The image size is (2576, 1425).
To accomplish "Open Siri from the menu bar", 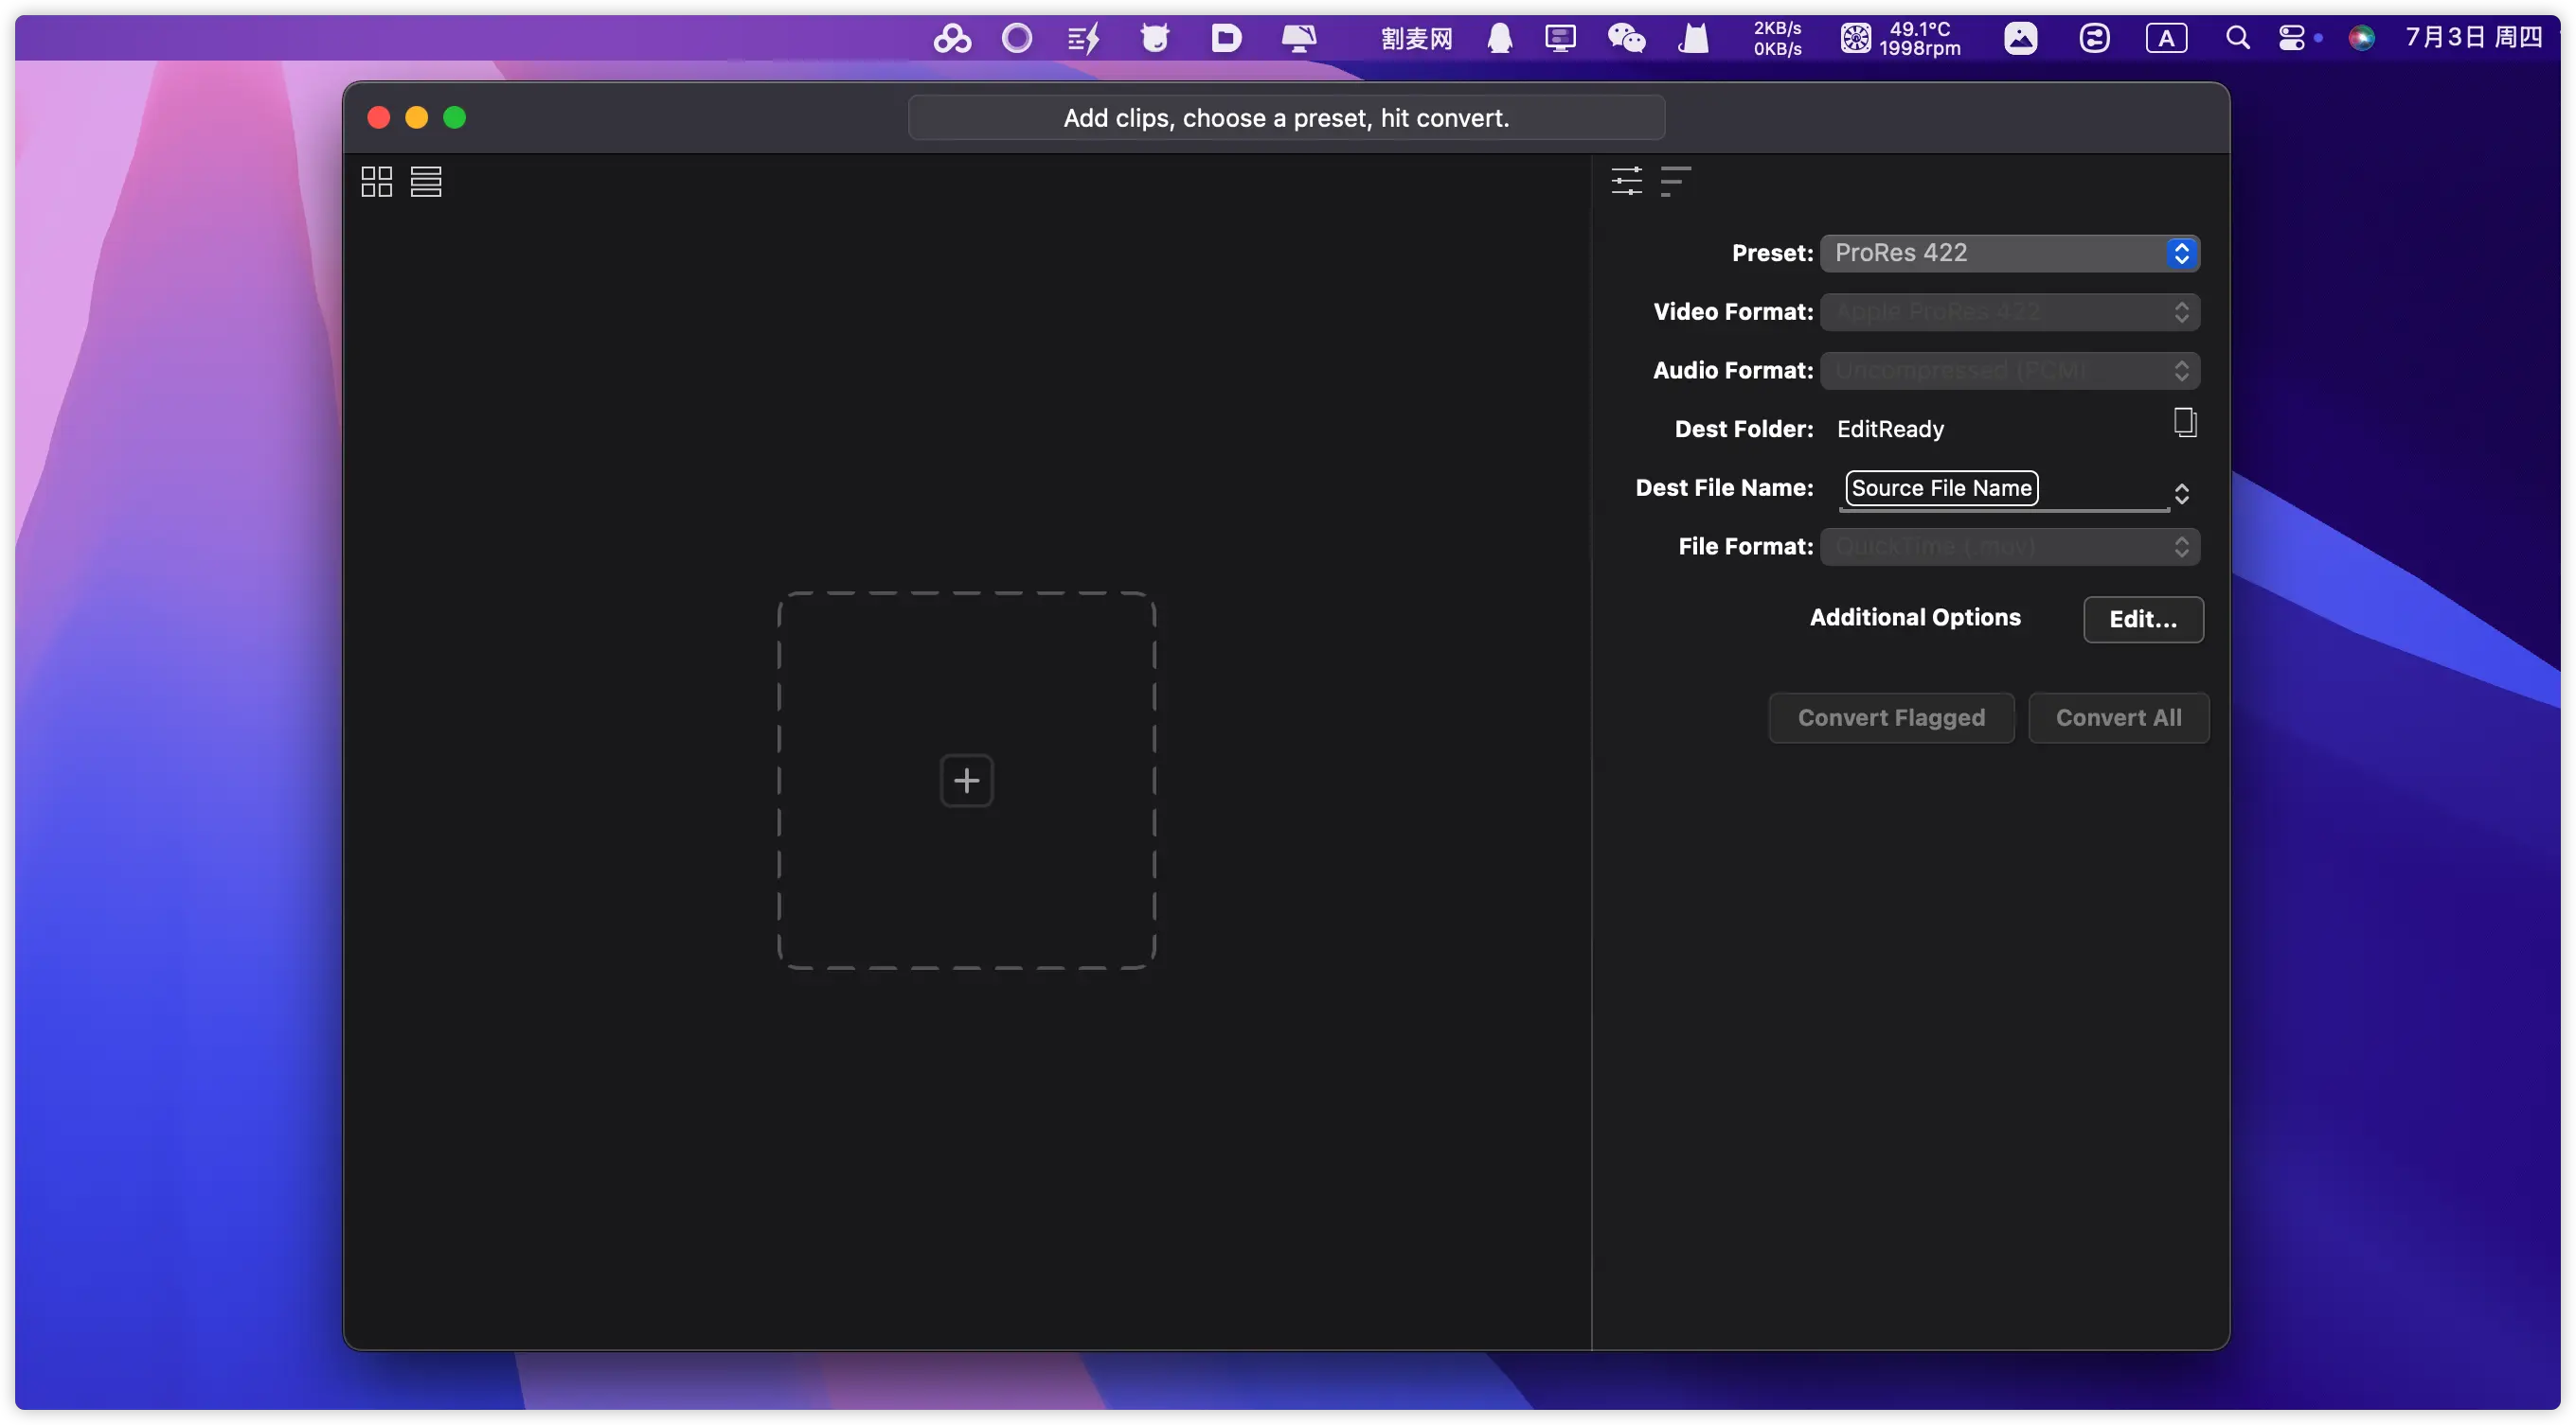I will click(x=2361, y=38).
